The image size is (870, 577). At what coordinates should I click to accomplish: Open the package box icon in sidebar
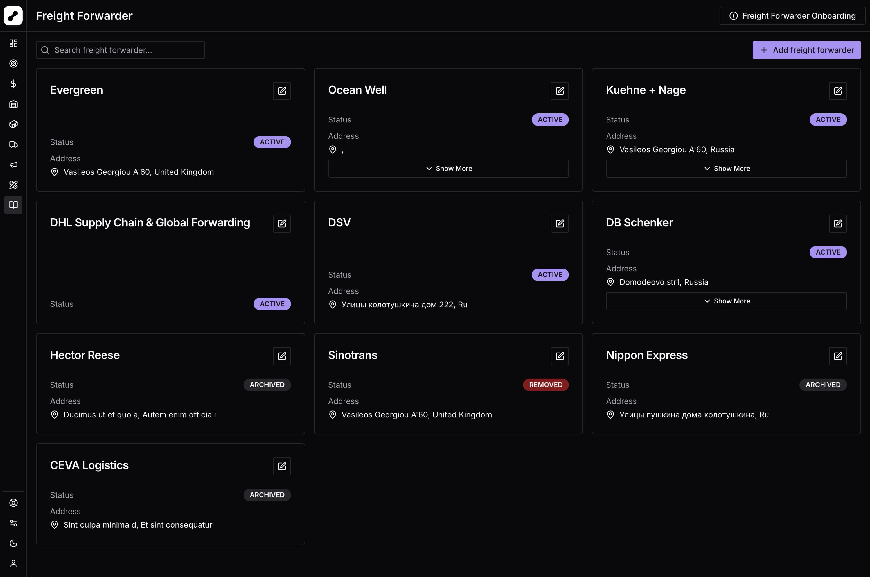13,124
